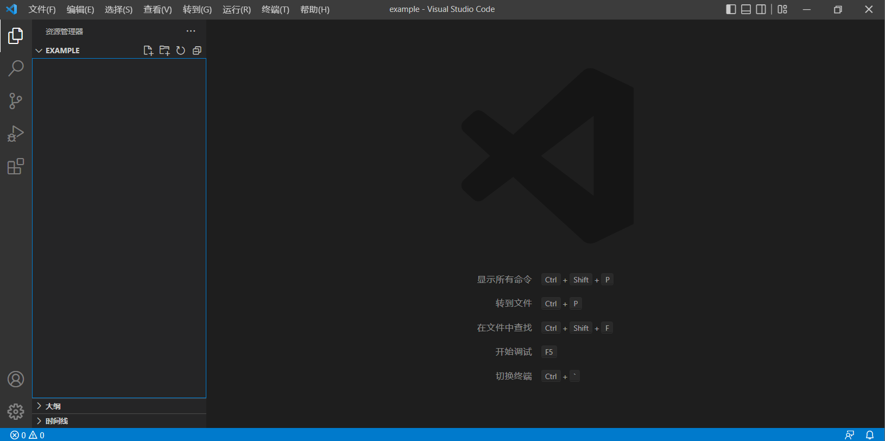This screenshot has height=441, width=885.
Task: Open the 转到(G) menu
Action: coord(197,9)
